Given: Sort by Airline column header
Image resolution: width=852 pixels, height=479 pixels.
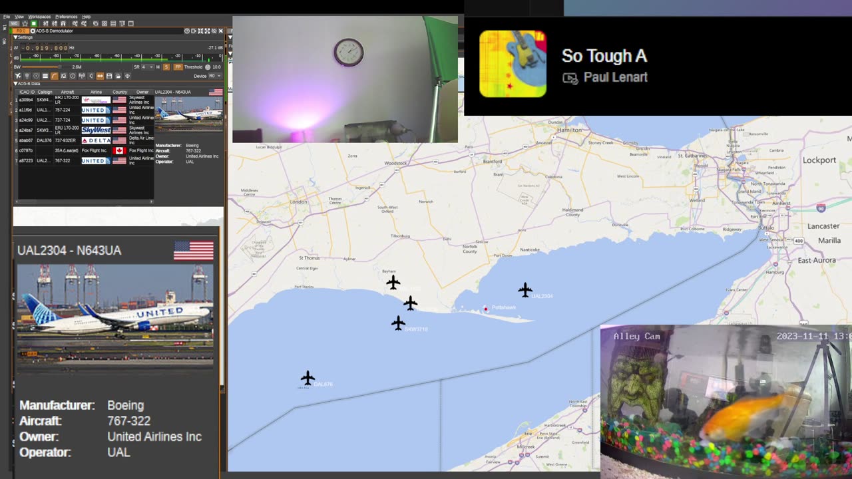Looking at the screenshot, I should click(96, 92).
